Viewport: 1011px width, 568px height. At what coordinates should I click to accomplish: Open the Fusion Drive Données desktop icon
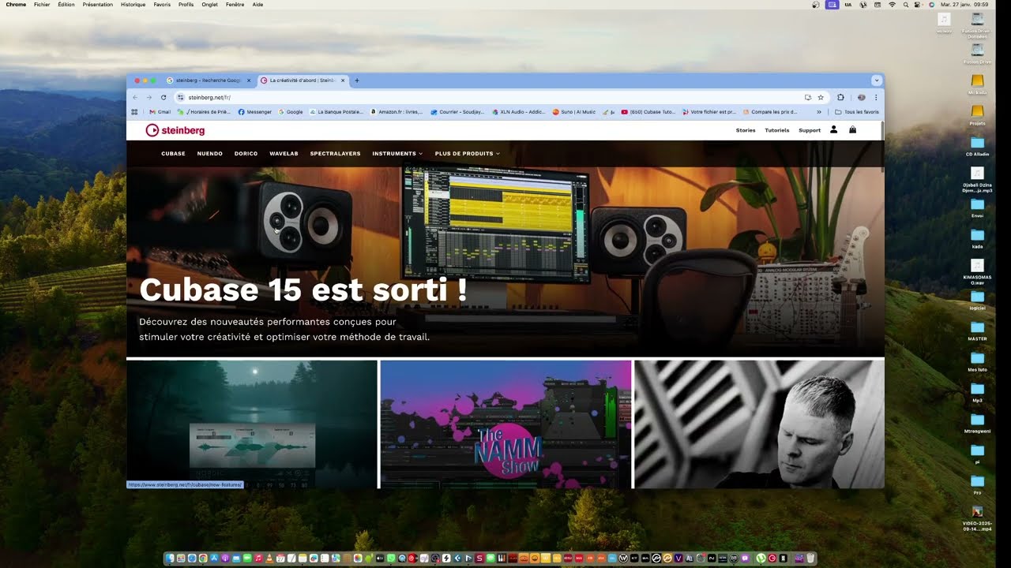point(977,24)
